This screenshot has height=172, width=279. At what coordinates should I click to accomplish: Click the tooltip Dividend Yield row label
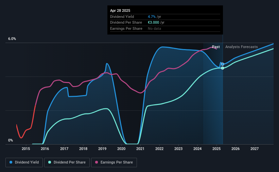coord(122,17)
